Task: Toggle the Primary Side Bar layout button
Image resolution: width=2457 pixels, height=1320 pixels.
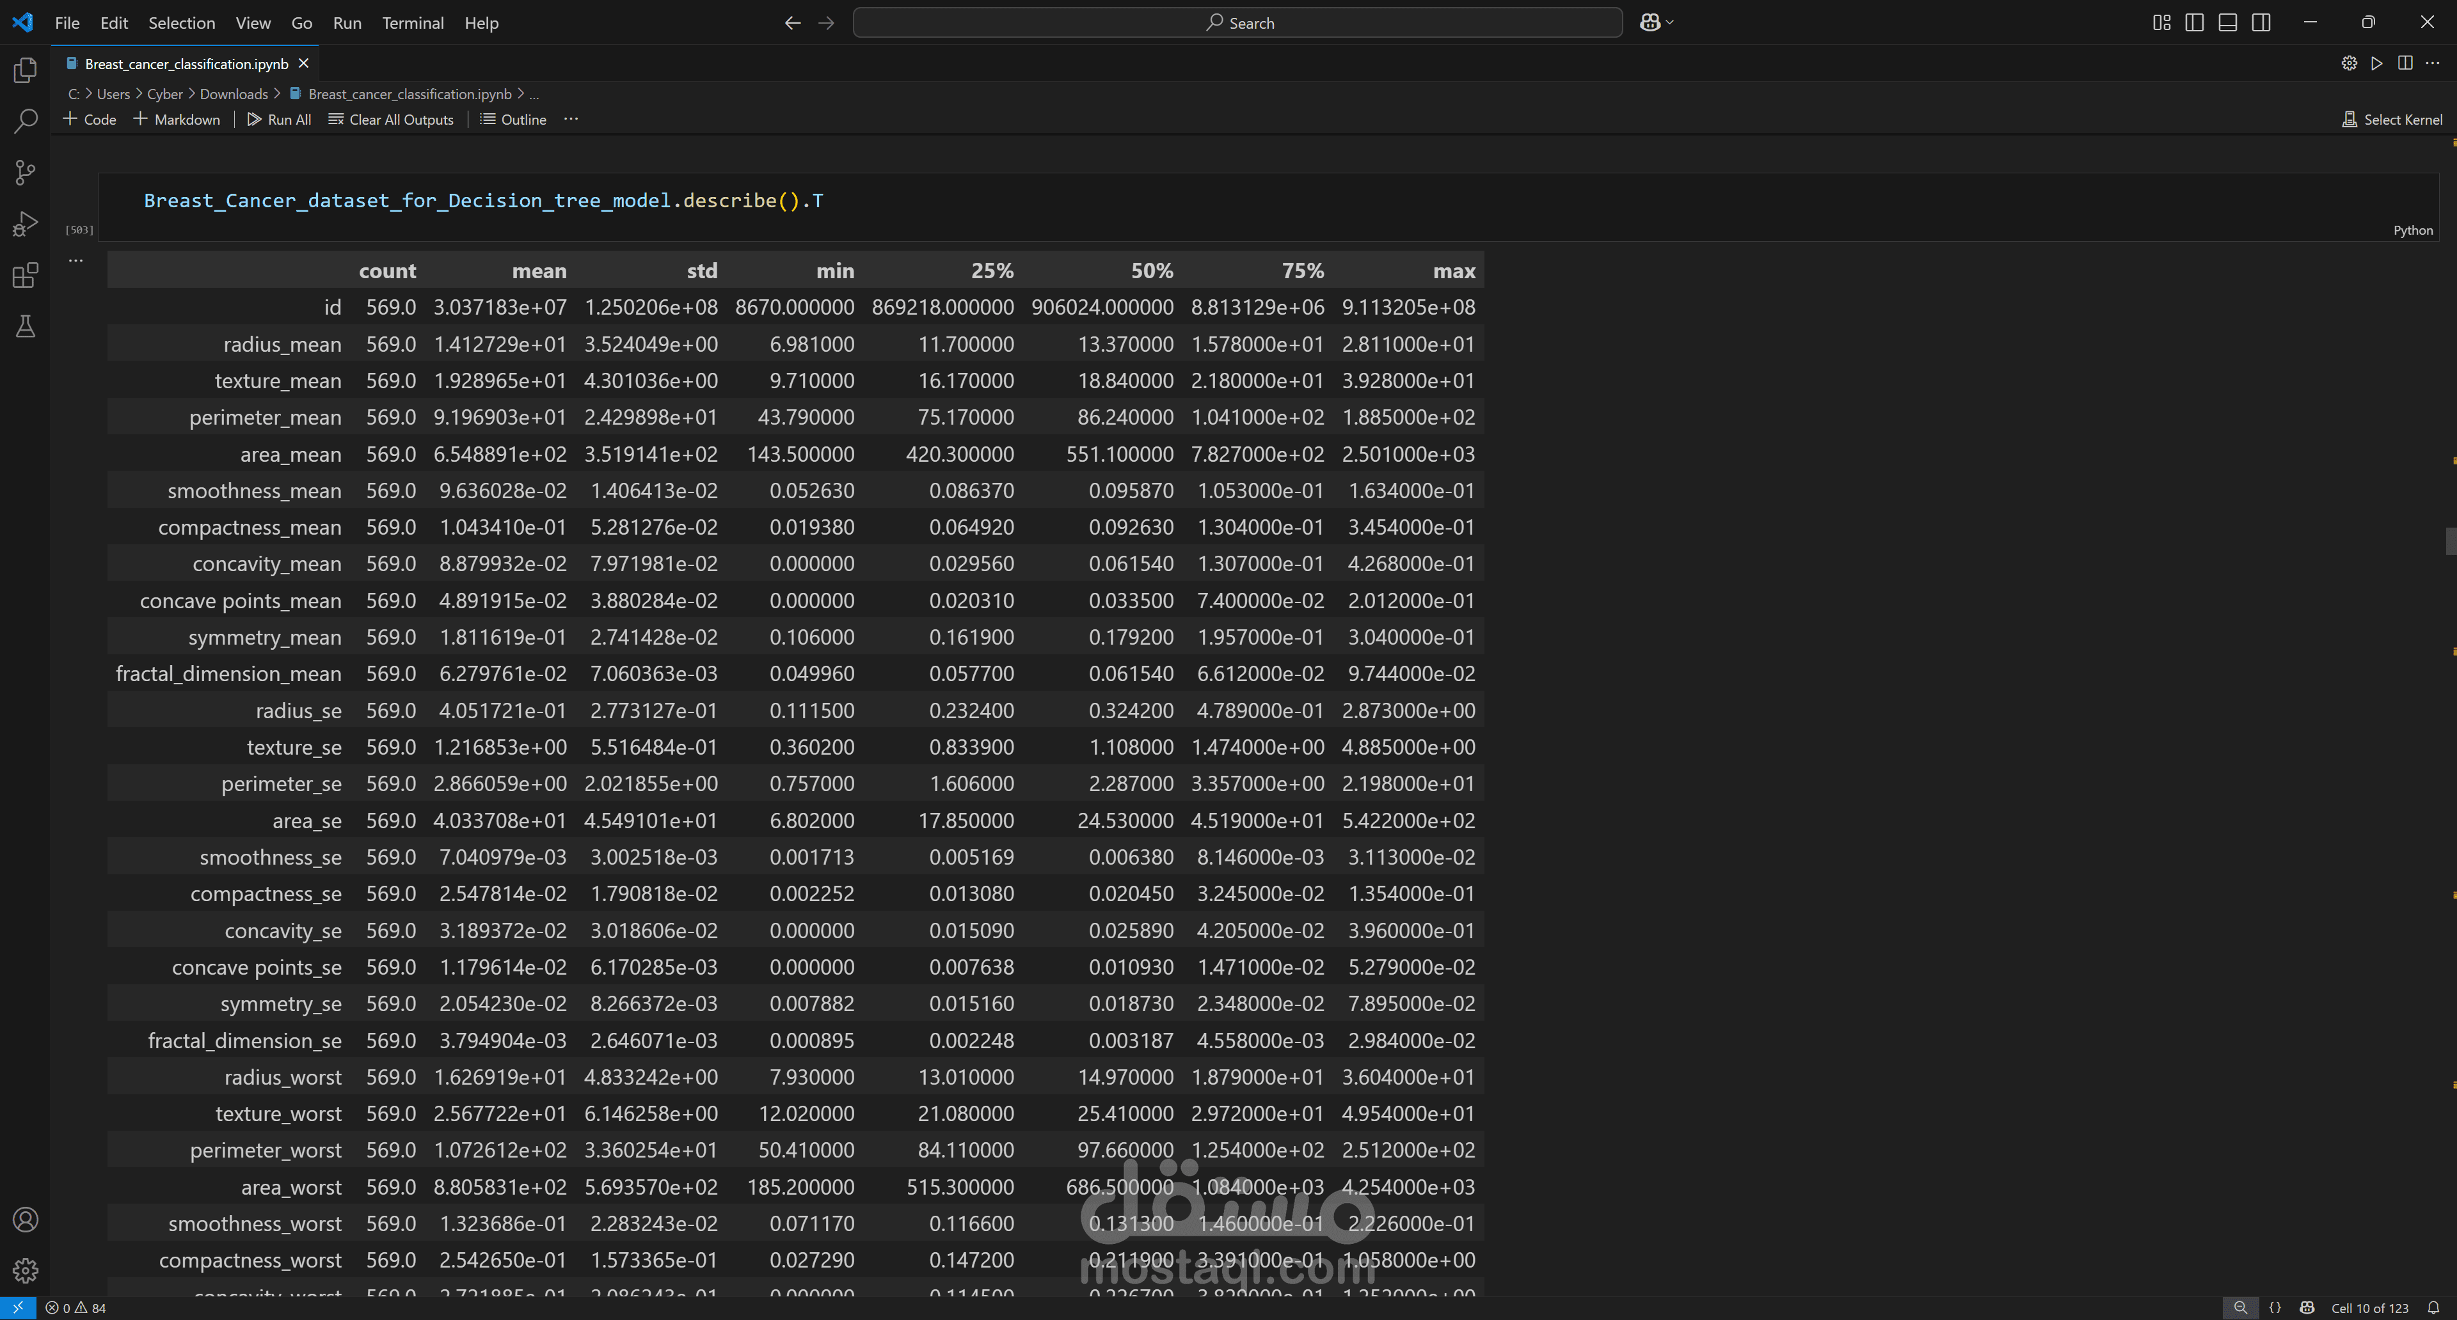Action: (x=2194, y=23)
